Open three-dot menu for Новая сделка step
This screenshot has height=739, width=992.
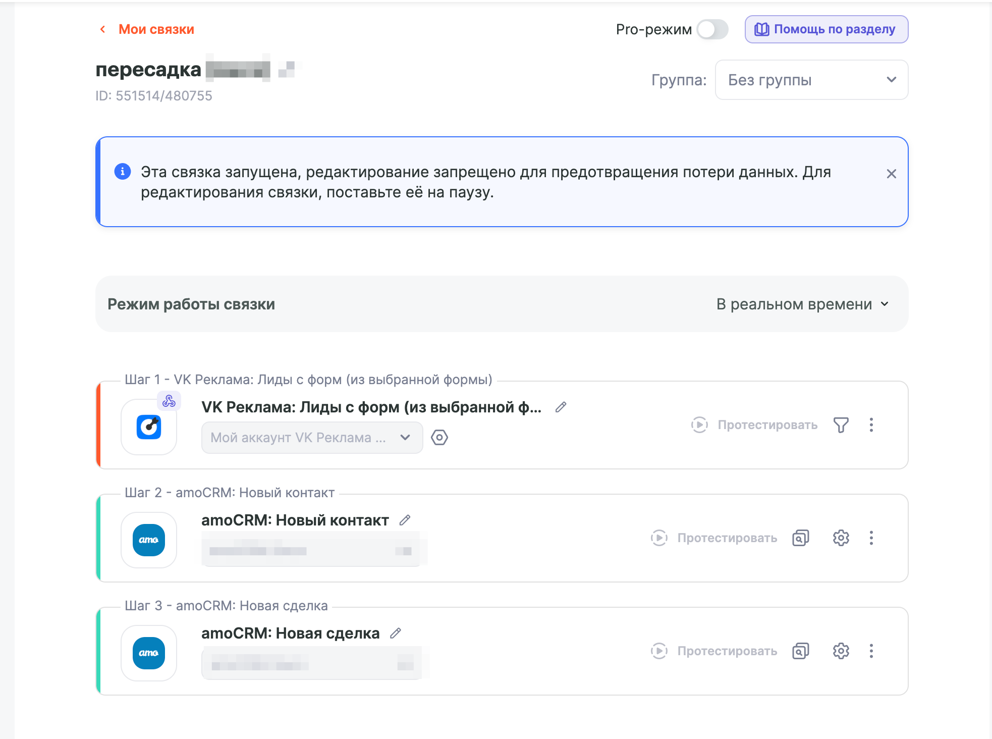coord(871,651)
